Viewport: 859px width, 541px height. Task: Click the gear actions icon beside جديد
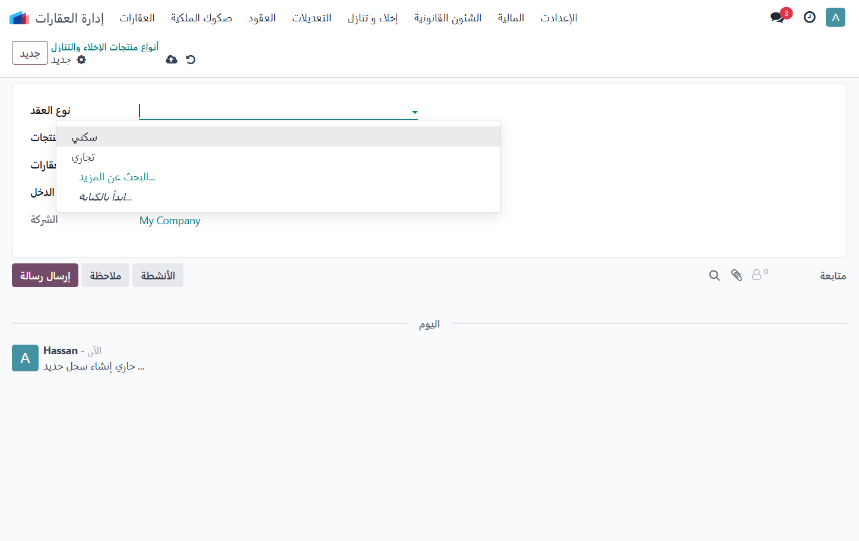[x=81, y=59]
